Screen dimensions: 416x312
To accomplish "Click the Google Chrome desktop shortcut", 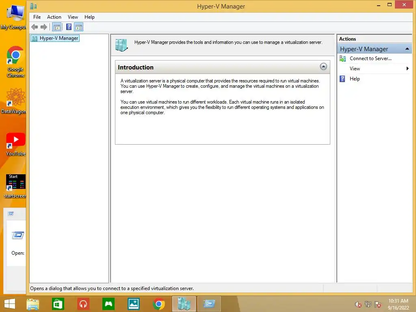I will click(x=15, y=62).
